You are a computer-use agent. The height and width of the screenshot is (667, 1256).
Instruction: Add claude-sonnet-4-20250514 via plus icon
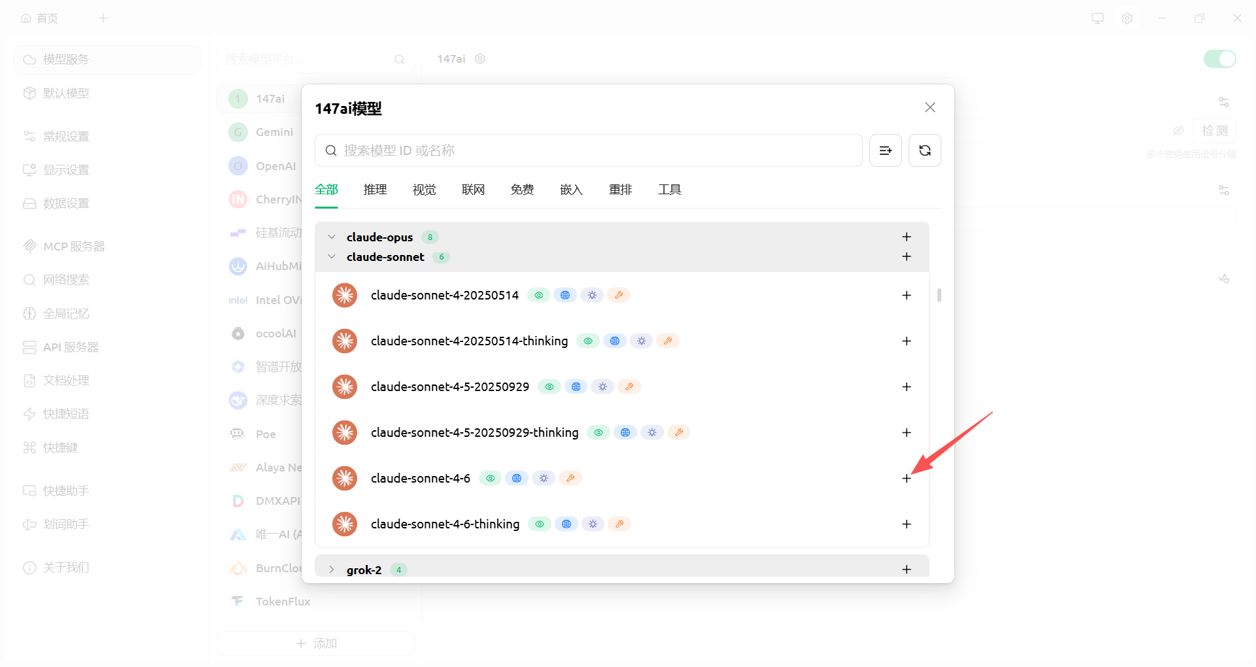point(907,296)
